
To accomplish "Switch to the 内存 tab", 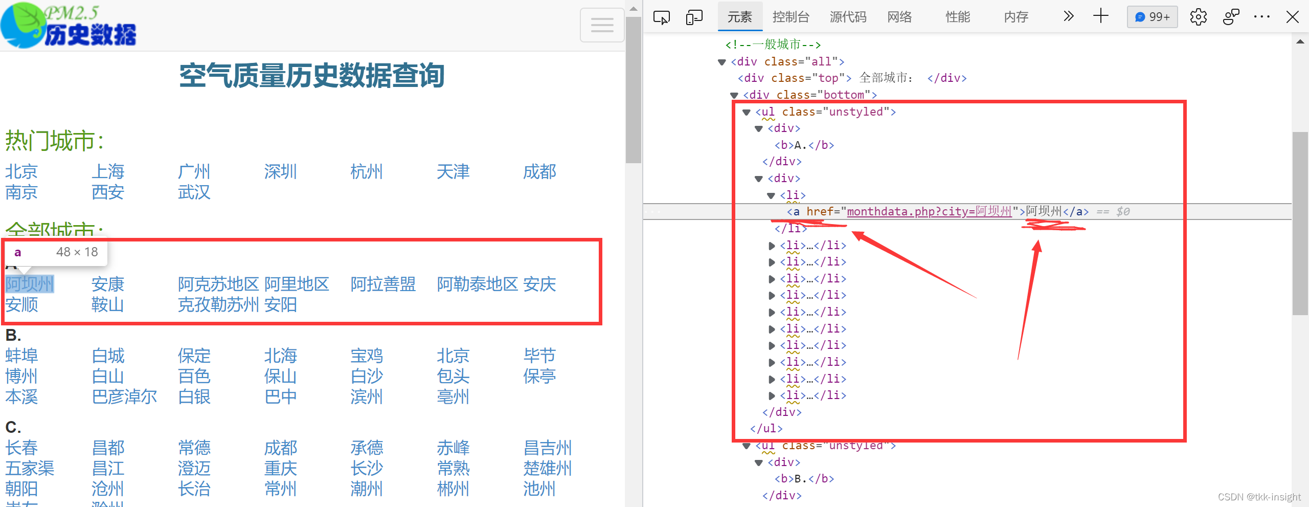I will tap(1016, 17).
